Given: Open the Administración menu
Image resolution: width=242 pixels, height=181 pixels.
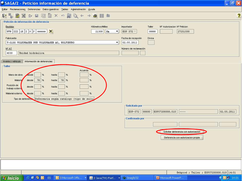Looking at the screenshot, I should click(78, 9).
